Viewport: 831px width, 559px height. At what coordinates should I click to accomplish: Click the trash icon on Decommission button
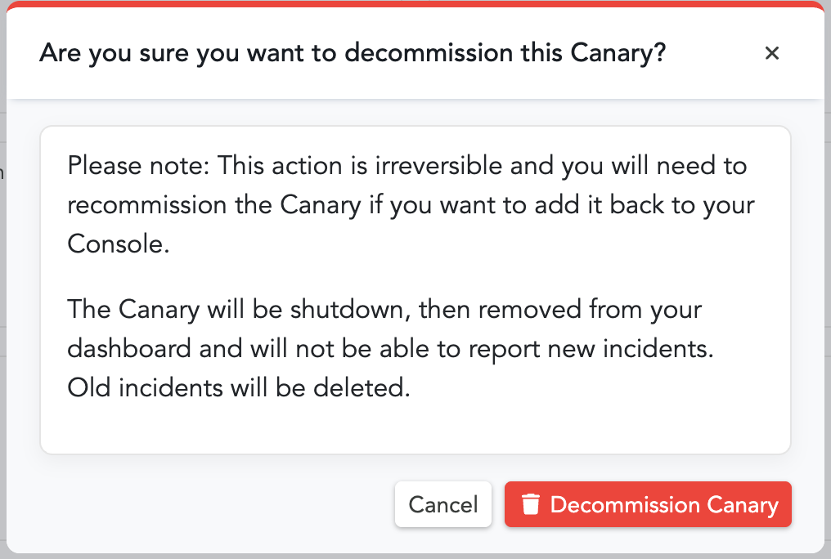point(532,504)
